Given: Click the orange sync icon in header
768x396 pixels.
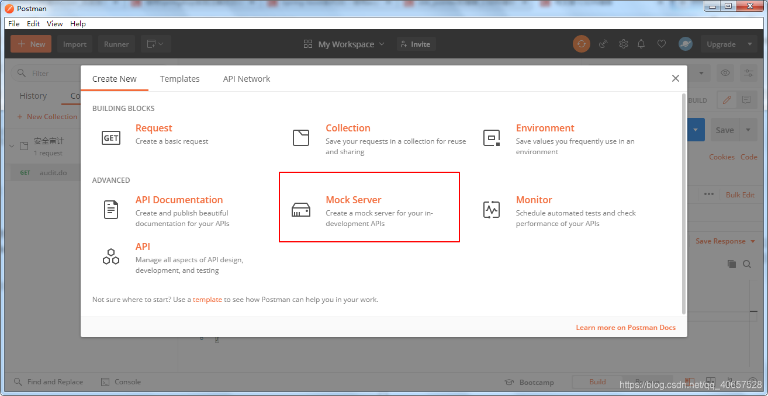Looking at the screenshot, I should click(x=582, y=44).
